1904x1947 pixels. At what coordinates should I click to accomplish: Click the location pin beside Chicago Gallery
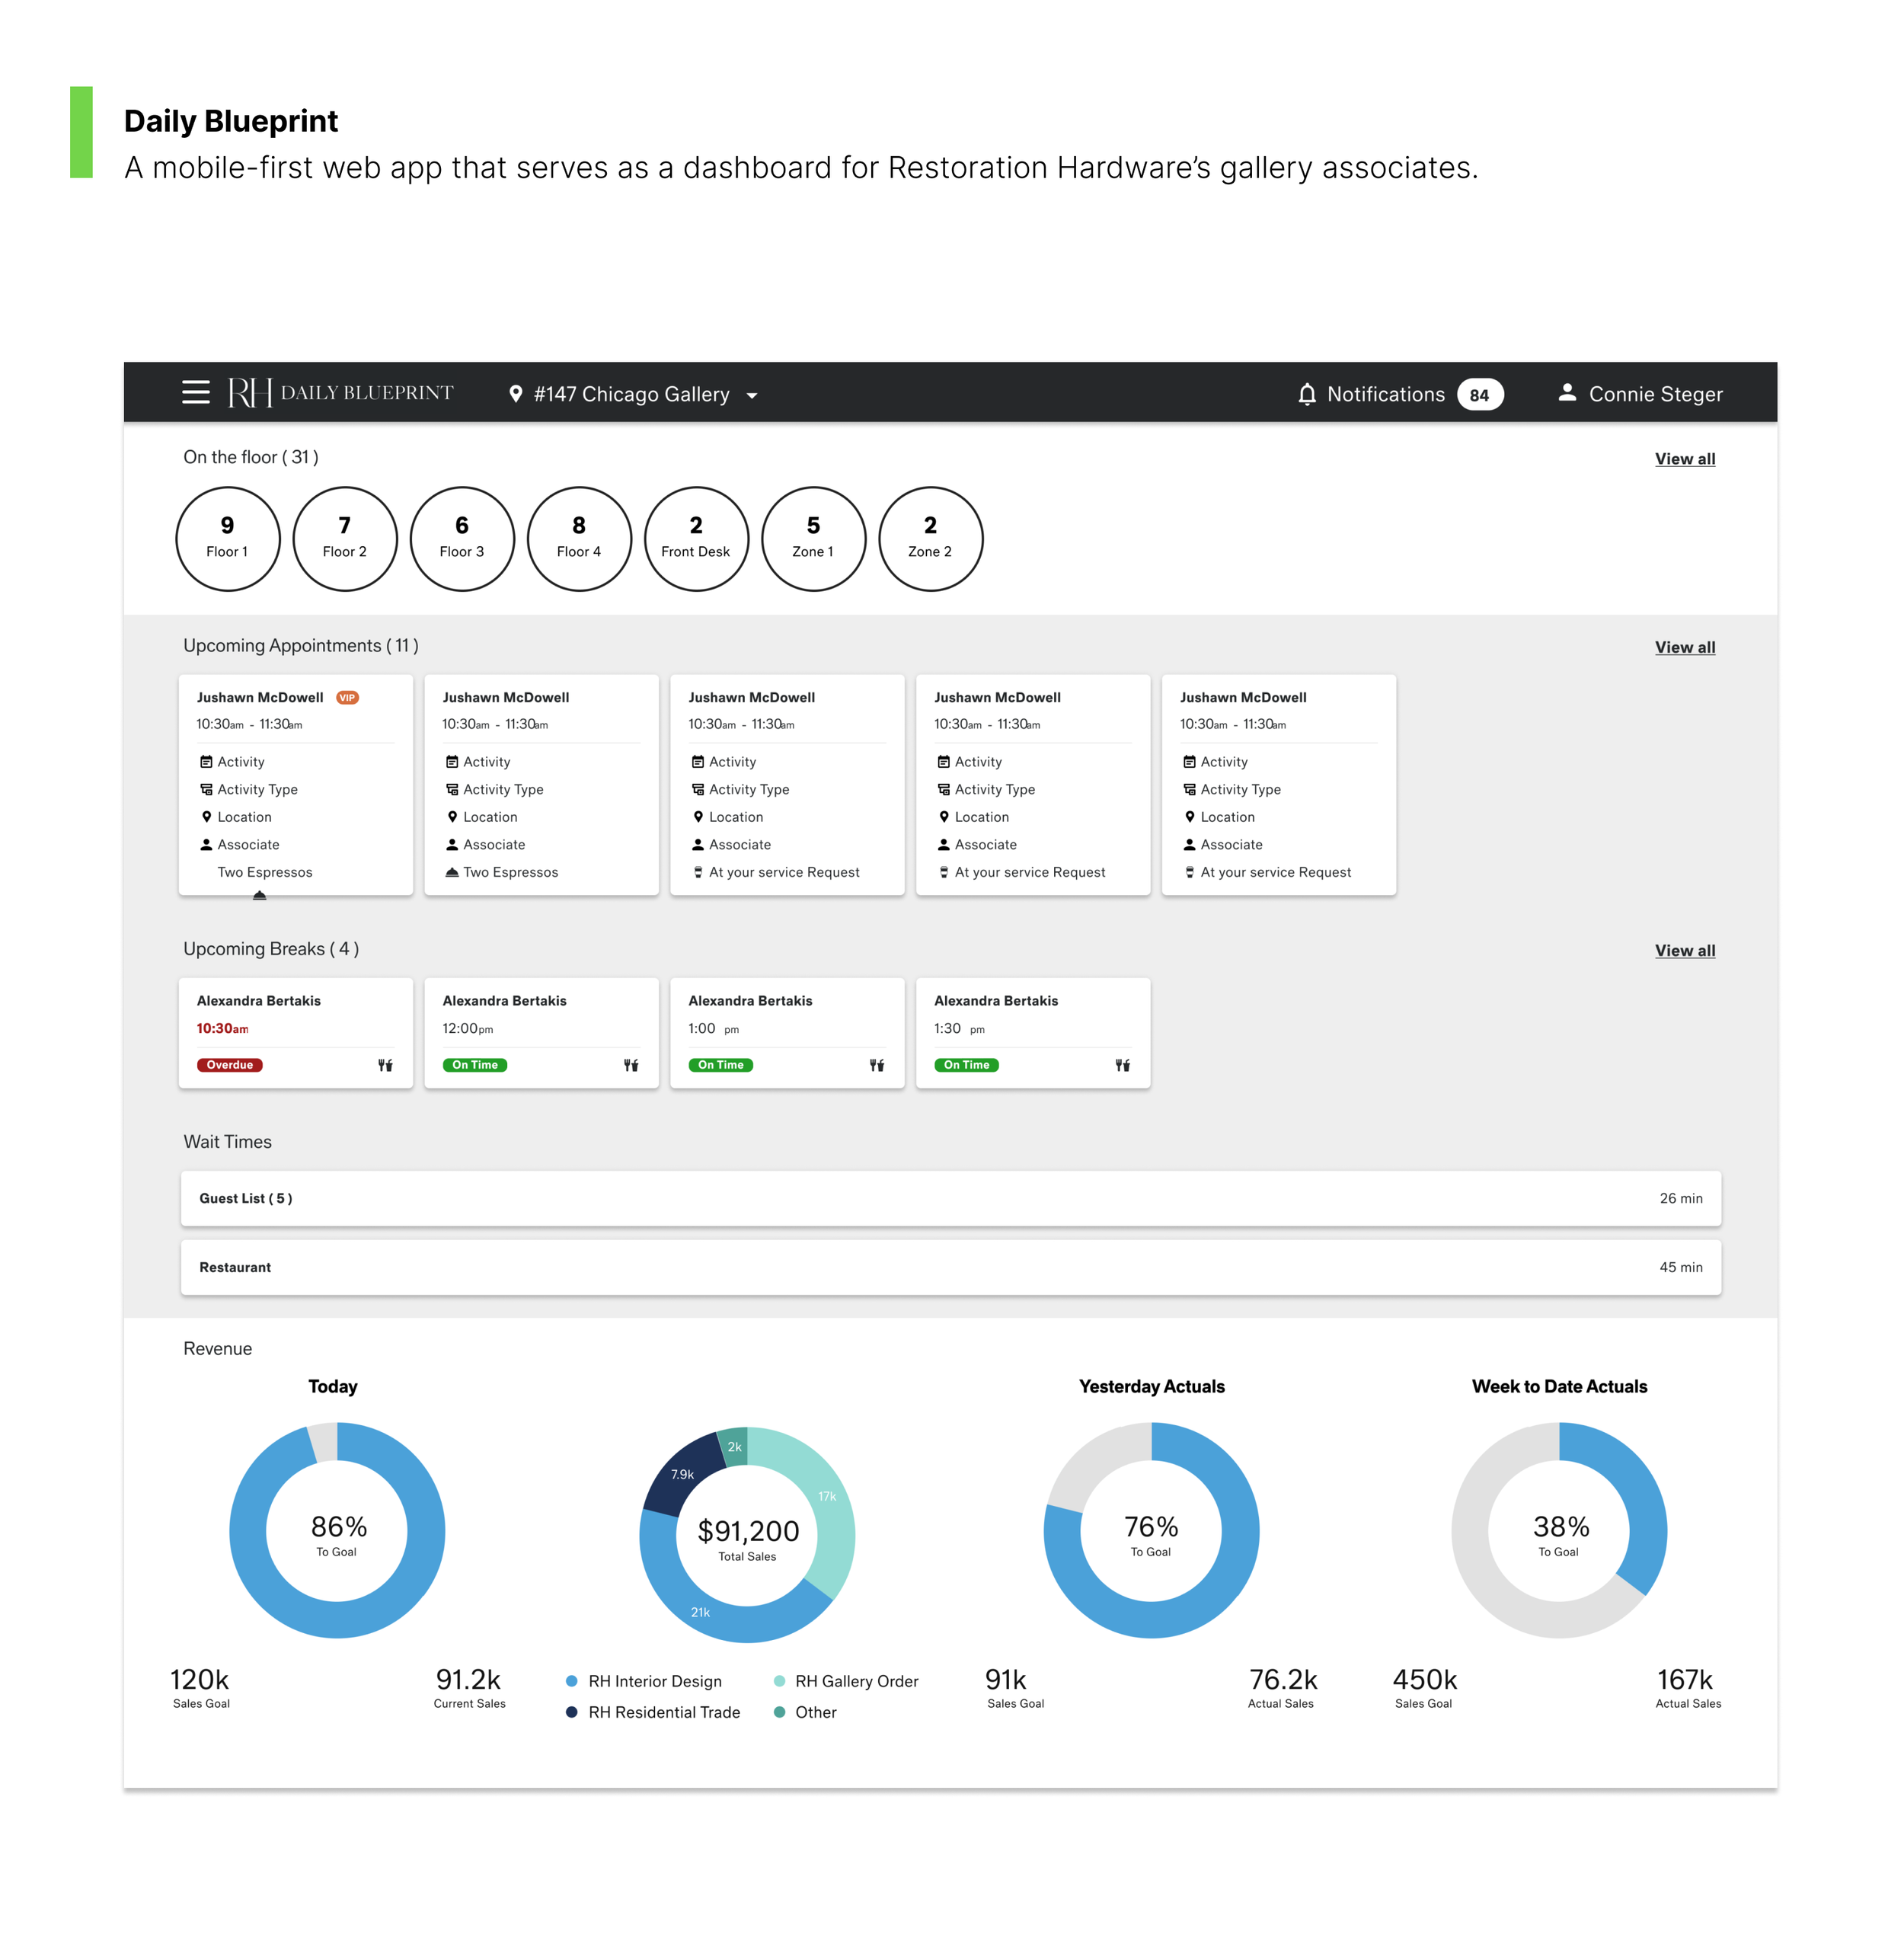click(516, 394)
